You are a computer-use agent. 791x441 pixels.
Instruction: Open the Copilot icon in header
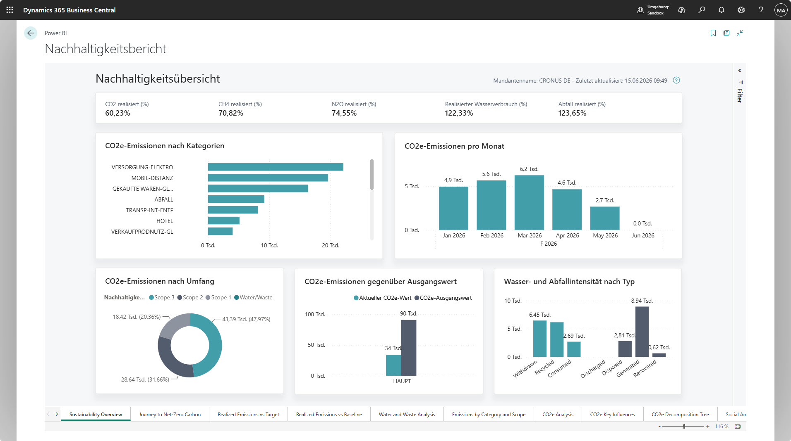click(682, 10)
